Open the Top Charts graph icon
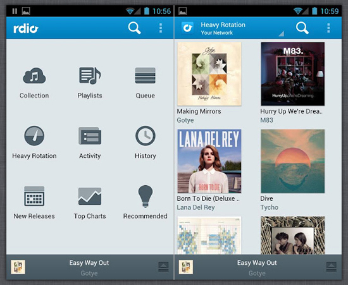The width and height of the screenshot is (348, 285). 90,196
